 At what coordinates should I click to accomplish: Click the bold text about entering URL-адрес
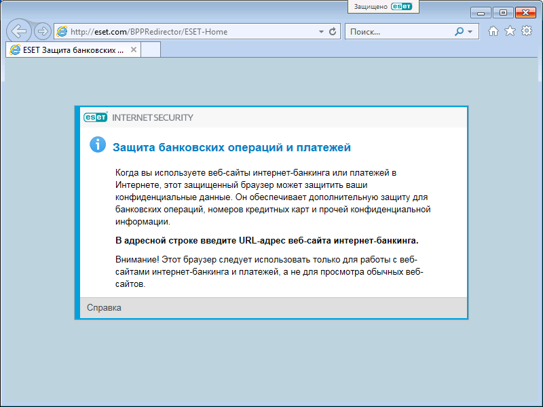(x=267, y=241)
